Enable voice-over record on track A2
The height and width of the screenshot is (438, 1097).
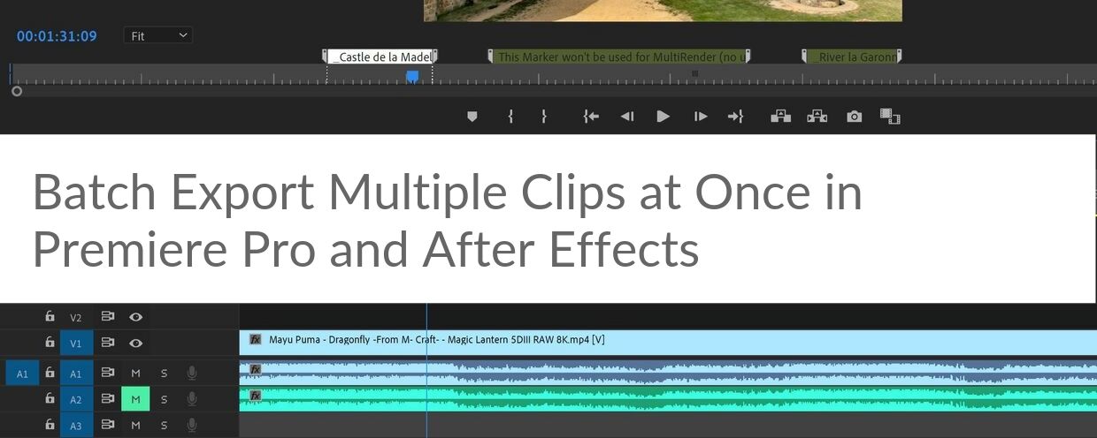(x=192, y=399)
